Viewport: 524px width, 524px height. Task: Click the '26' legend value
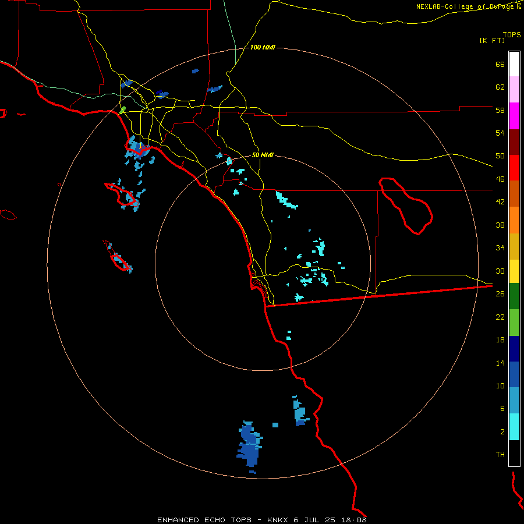pyautogui.click(x=500, y=294)
